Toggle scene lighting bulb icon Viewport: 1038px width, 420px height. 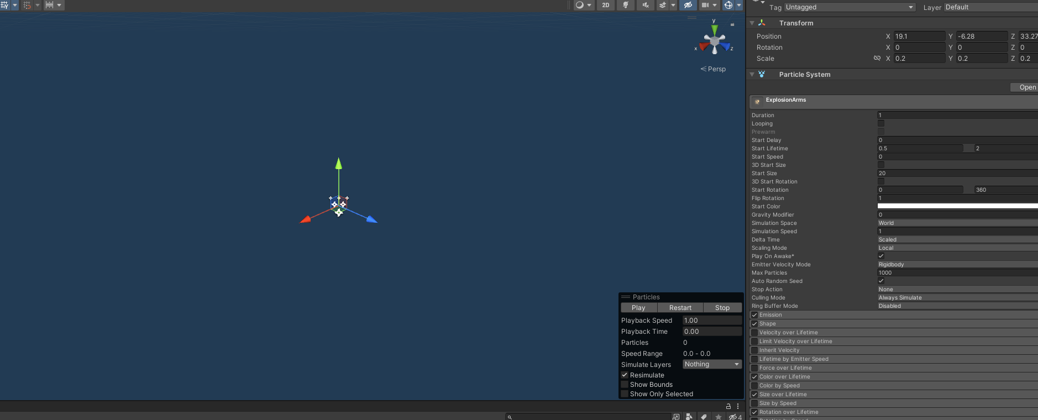626,5
